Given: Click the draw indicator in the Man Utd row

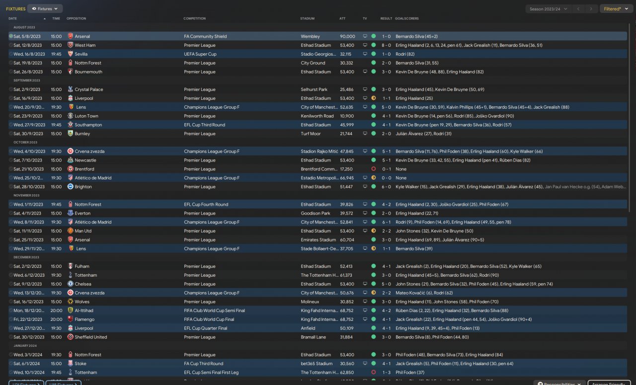Looking at the screenshot, I should tap(373, 231).
